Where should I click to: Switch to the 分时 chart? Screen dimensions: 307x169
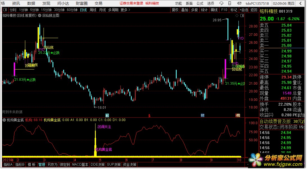pos(13,10)
